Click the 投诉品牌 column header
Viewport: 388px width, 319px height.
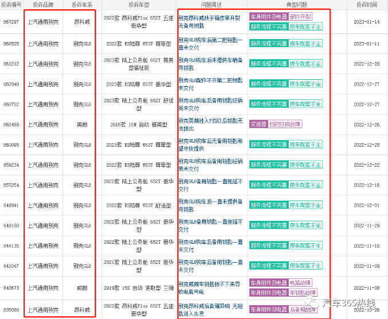tap(43, 5)
